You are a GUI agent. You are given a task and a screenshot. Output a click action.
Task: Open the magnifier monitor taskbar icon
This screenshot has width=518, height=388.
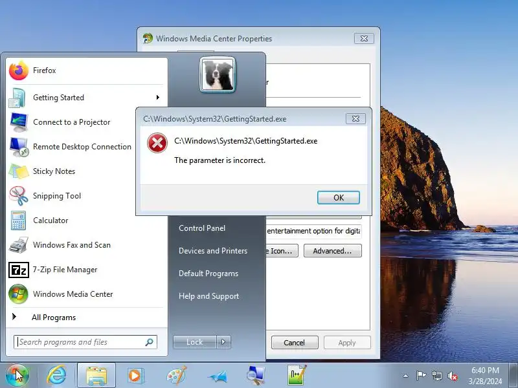(256, 376)
